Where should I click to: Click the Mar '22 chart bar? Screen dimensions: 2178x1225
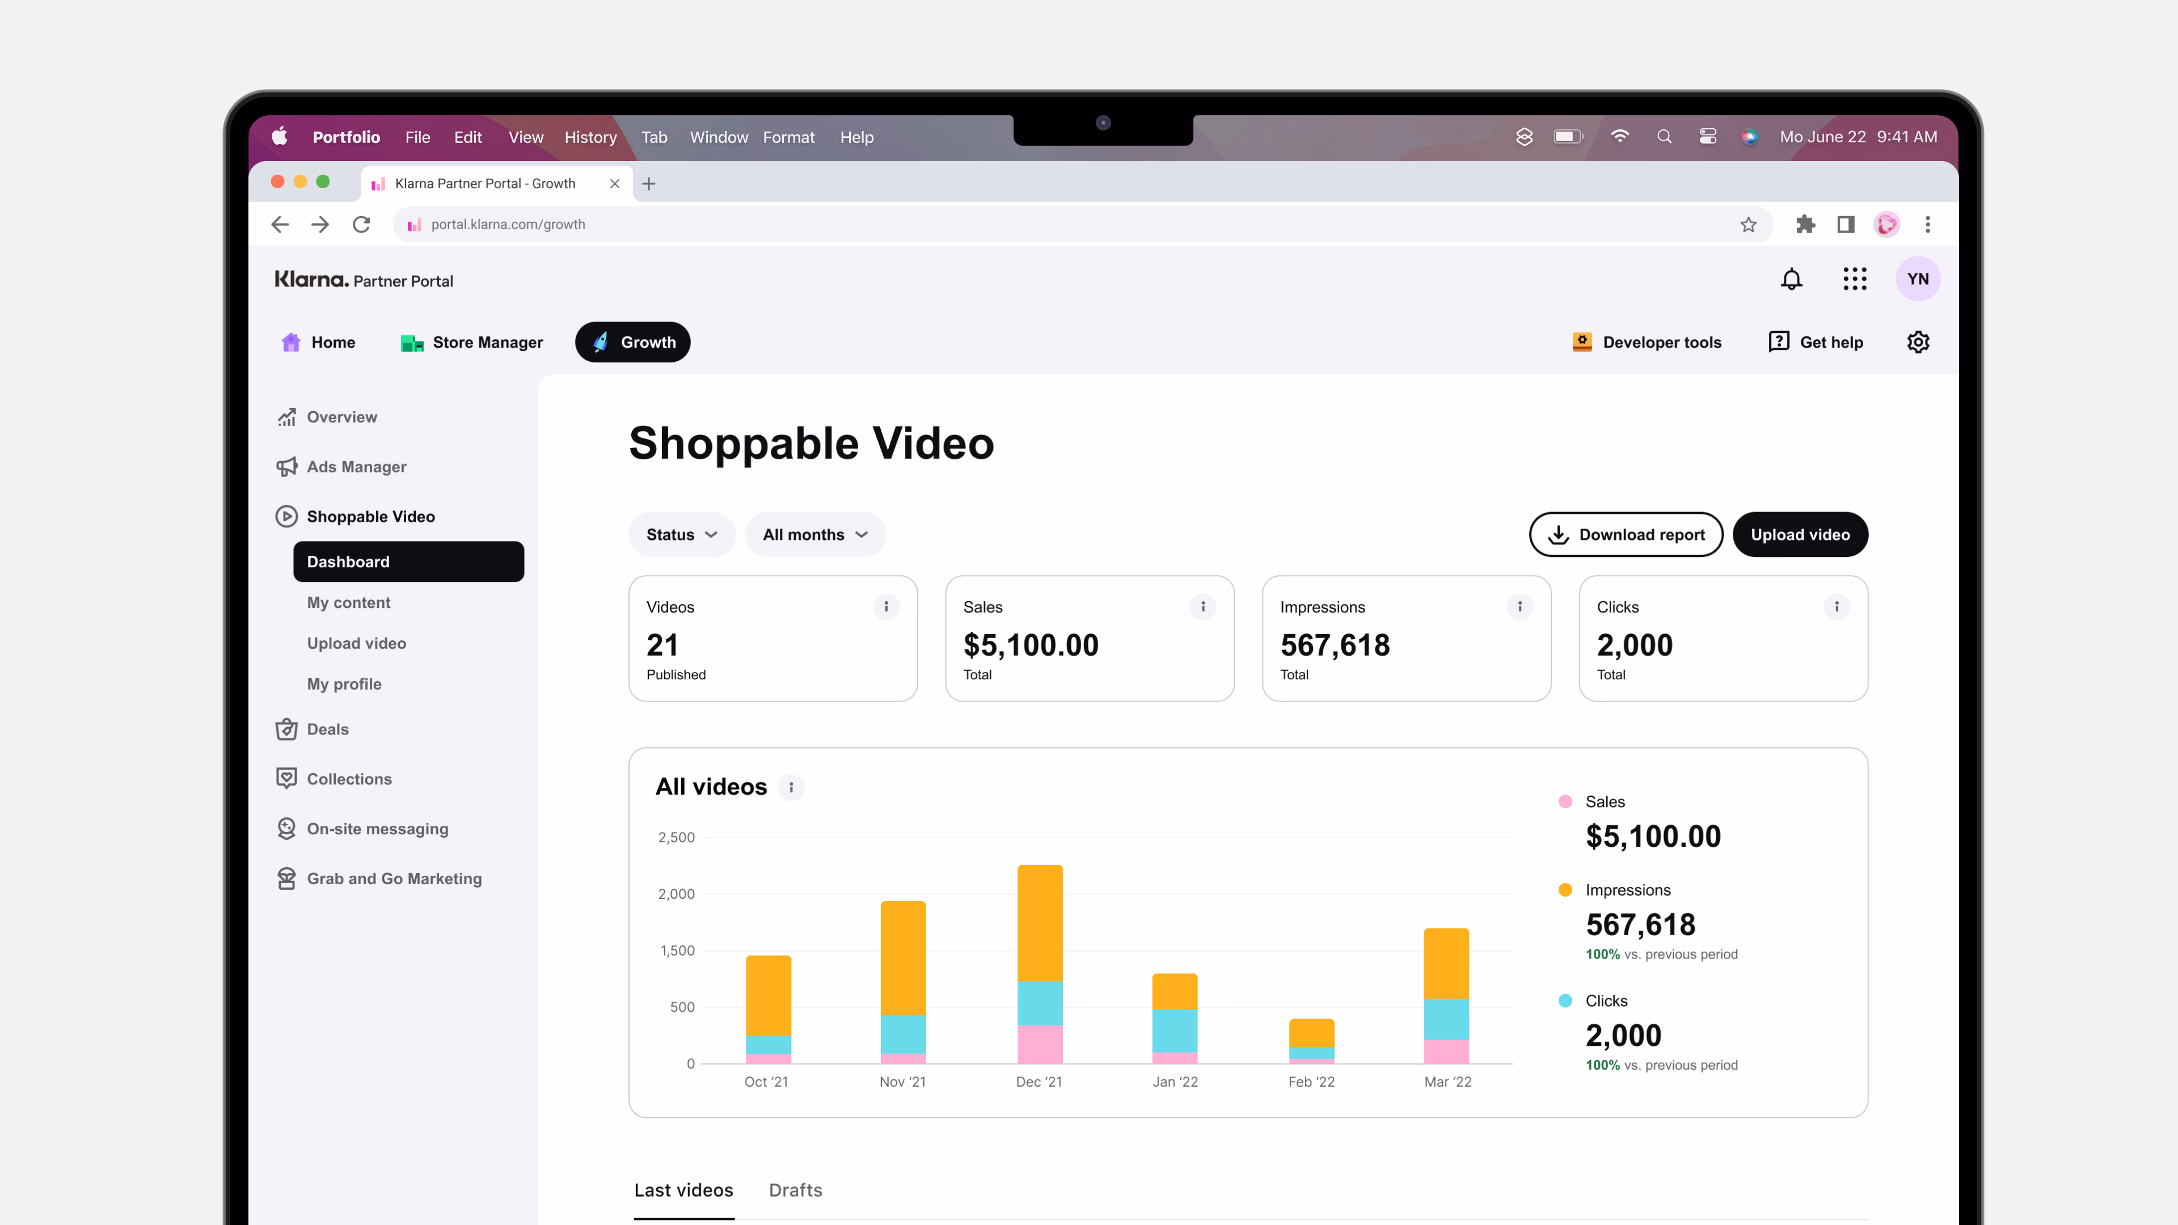coord(1446,996)
